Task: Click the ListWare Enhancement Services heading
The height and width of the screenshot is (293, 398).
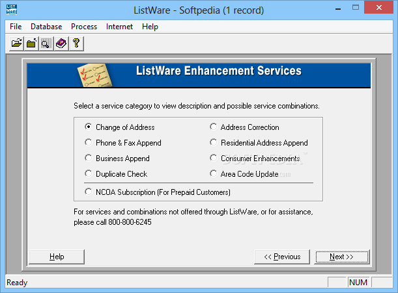Action: [x=219, y=71]
